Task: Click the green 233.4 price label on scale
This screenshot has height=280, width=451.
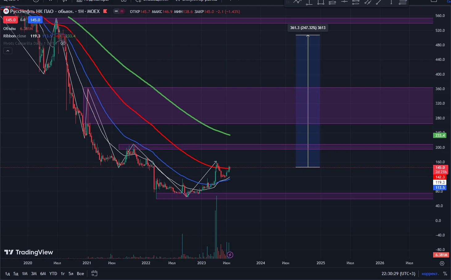Action: [x=440, y=136]
